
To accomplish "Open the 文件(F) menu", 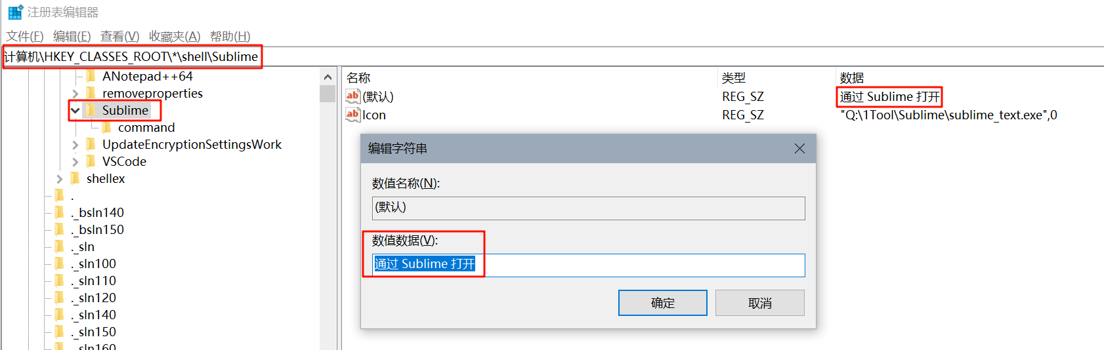I will pyautogui.click(x=25, y=37).
